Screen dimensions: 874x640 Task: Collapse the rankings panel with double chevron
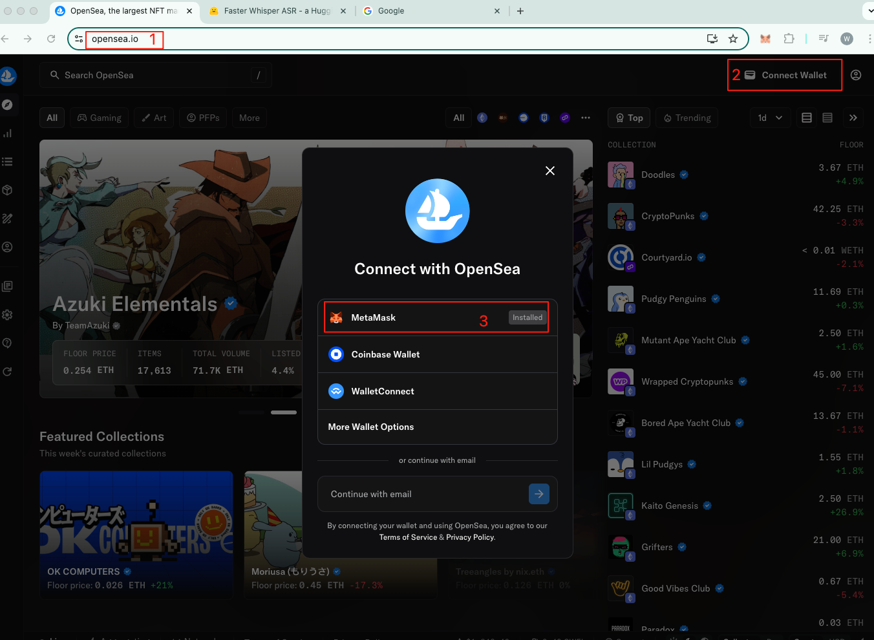[x=853, y=118]
